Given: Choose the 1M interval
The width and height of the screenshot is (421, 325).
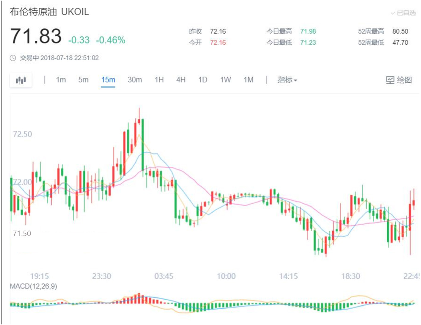Looking at the screenshot, I should coord(249,80).
